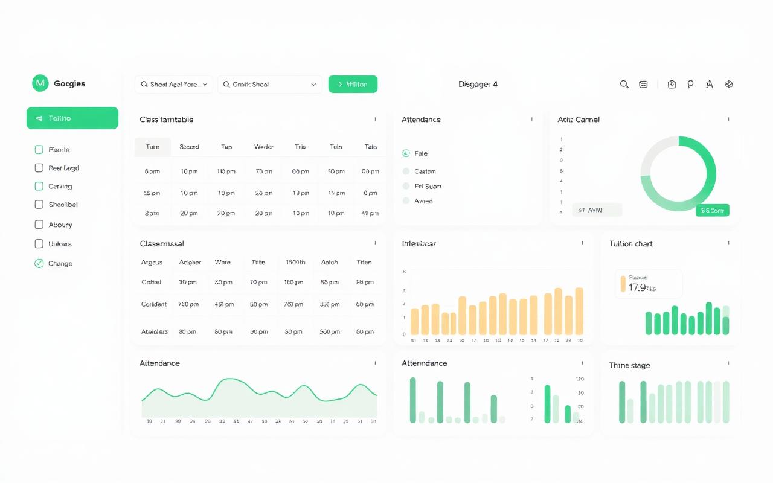Click the 40 pm timetable cell
Viewport: 773px width, 483px height.
pyautogui.click(x=370, y=213)
